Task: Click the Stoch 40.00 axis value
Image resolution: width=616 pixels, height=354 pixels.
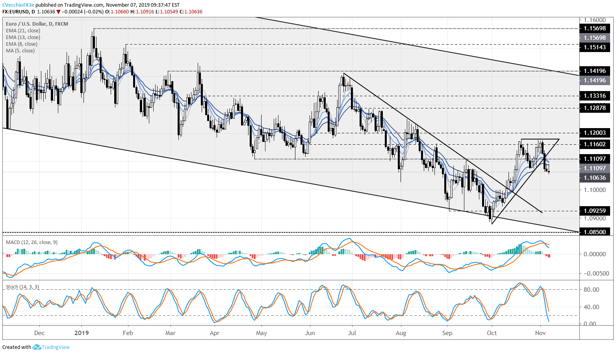Action: [x=592, y=307]
